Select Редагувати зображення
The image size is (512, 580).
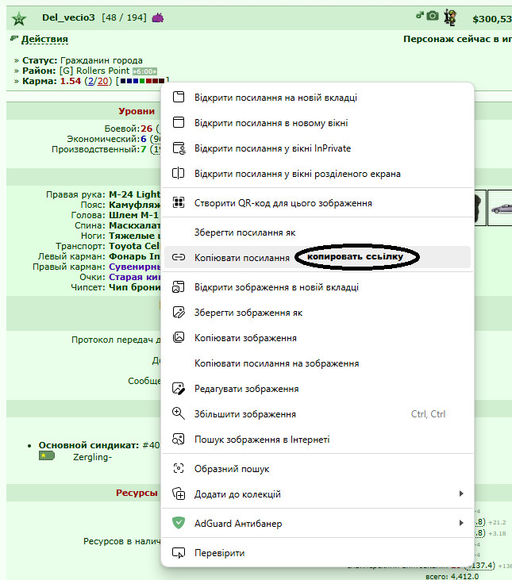318,389
